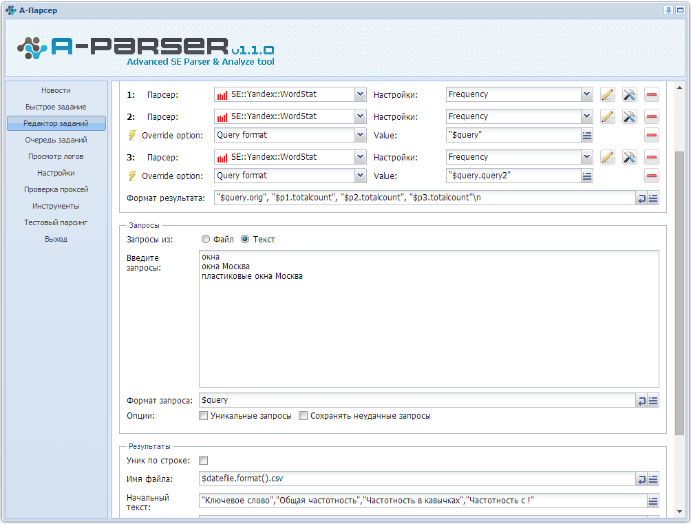
Task: Click wrap icon in Имя файла field
Action: (x=641, y=479)
